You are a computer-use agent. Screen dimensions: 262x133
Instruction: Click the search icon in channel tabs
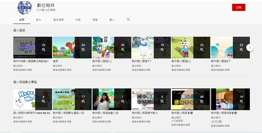(128, 20)
